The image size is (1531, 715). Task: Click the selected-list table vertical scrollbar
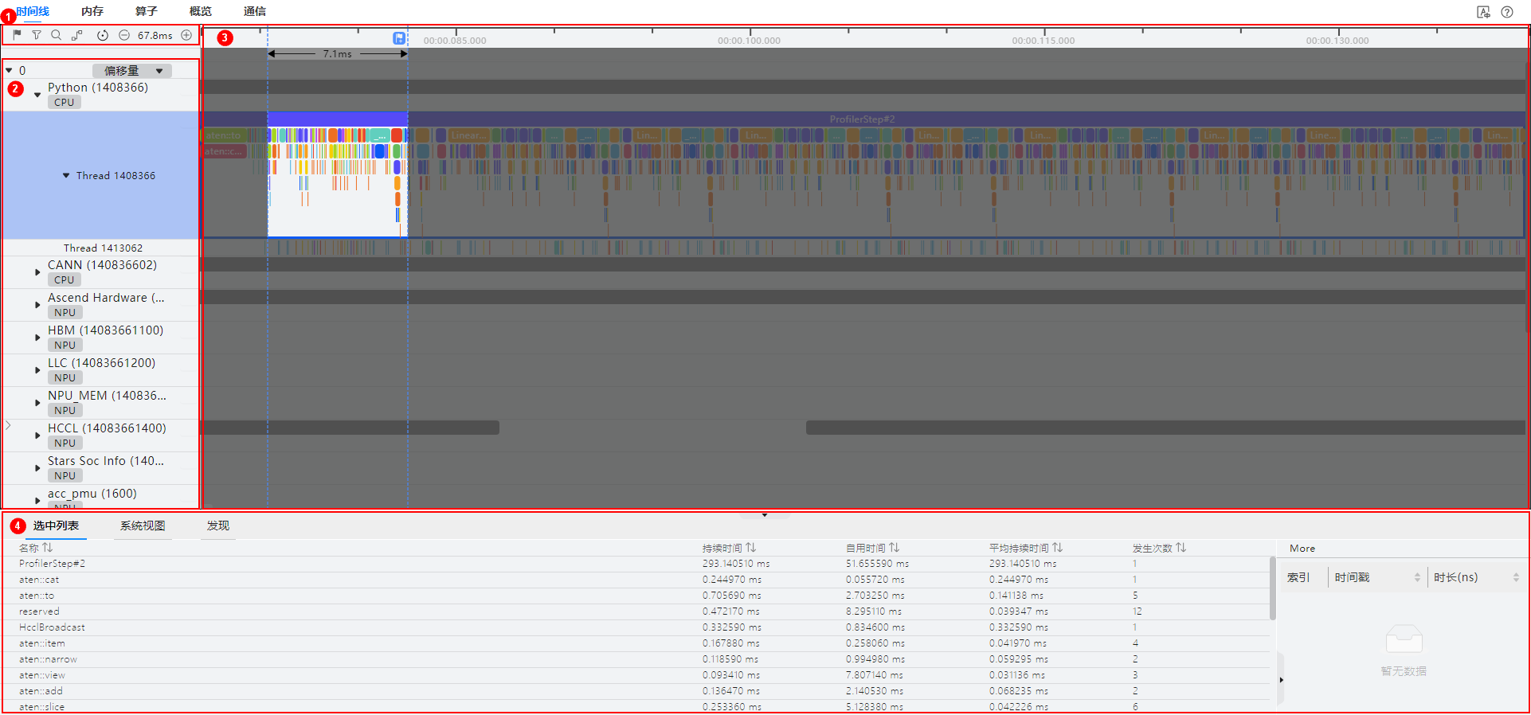[1272, 589]
